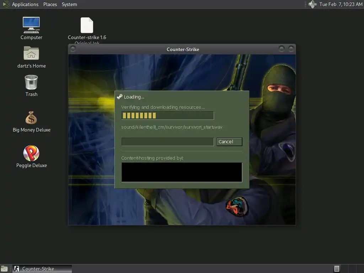Click the Counter-Strike window title bar
Screen dimensions: 364x273
click(x=182, y=49)
